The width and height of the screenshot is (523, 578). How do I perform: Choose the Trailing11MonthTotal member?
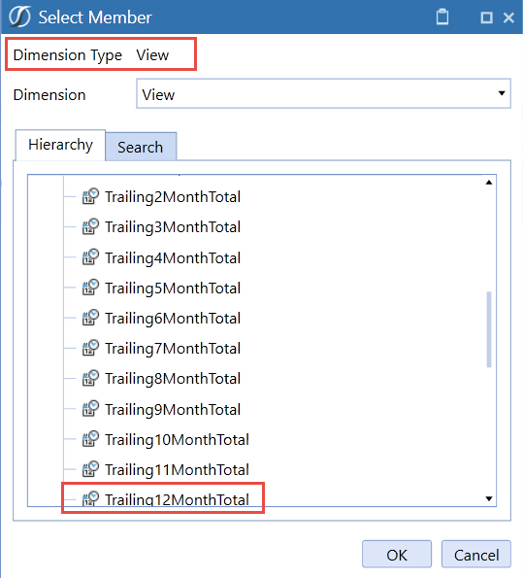[178, 469]
